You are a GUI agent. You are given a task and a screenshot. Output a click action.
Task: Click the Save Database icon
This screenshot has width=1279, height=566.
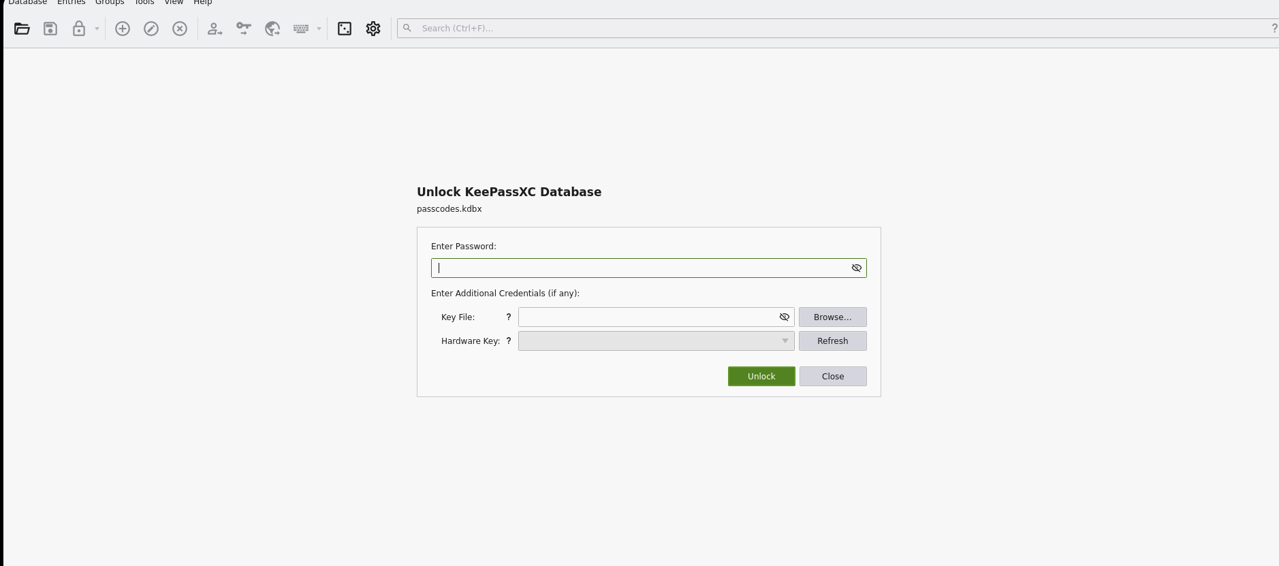pos(50,29)
